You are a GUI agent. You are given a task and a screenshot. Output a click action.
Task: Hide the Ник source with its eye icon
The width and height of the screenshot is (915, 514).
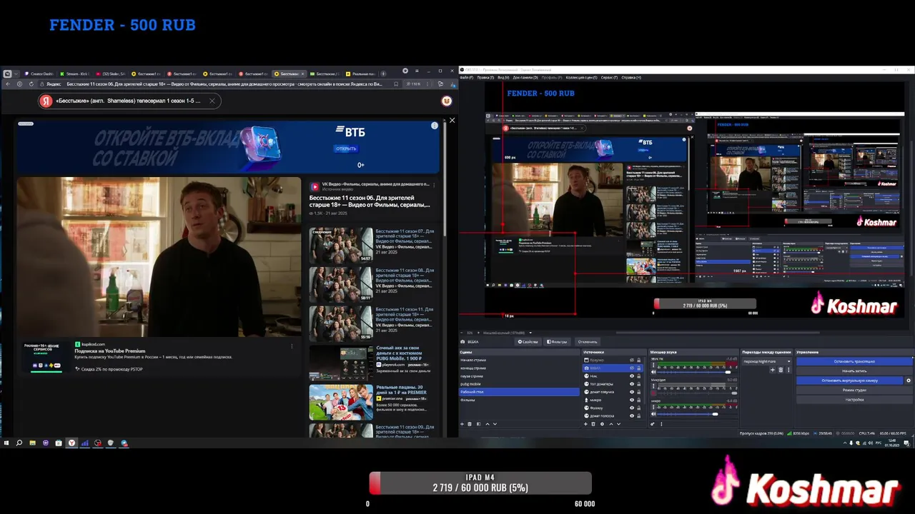(632, 376)
